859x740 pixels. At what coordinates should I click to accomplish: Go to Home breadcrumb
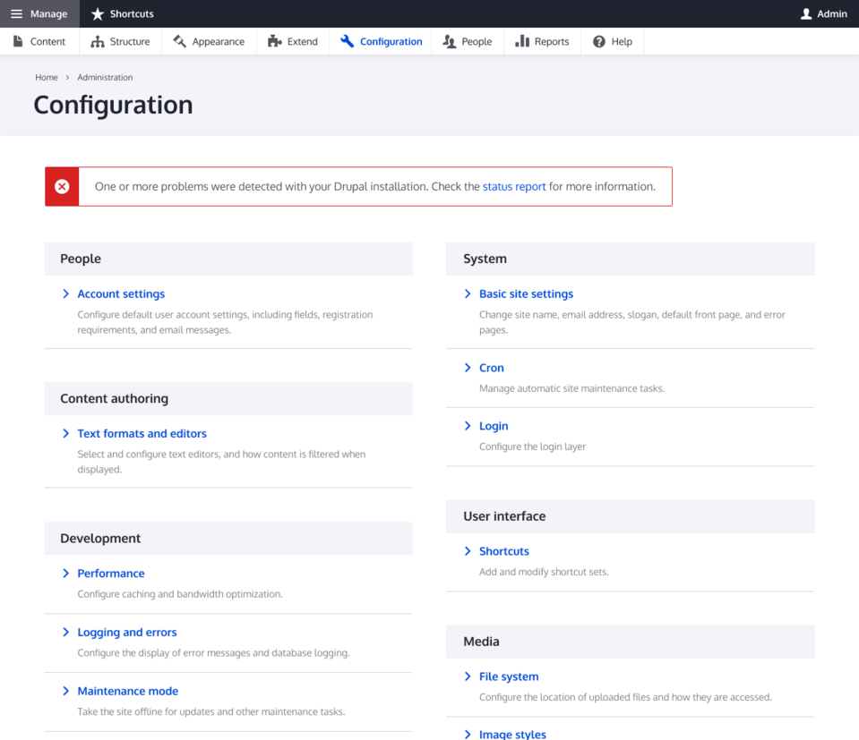pyautogui.click(x=47, y=77)
